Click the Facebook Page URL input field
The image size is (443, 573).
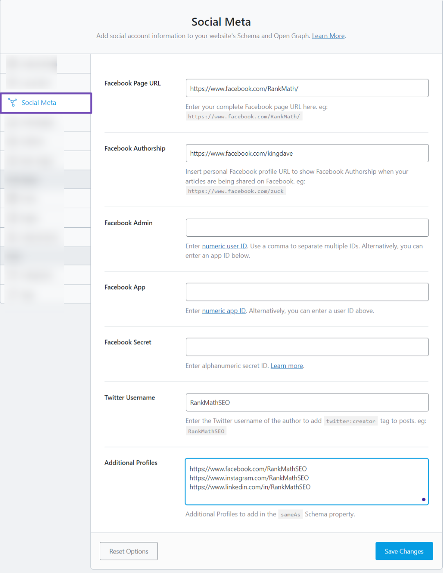[x=307, y=88]
